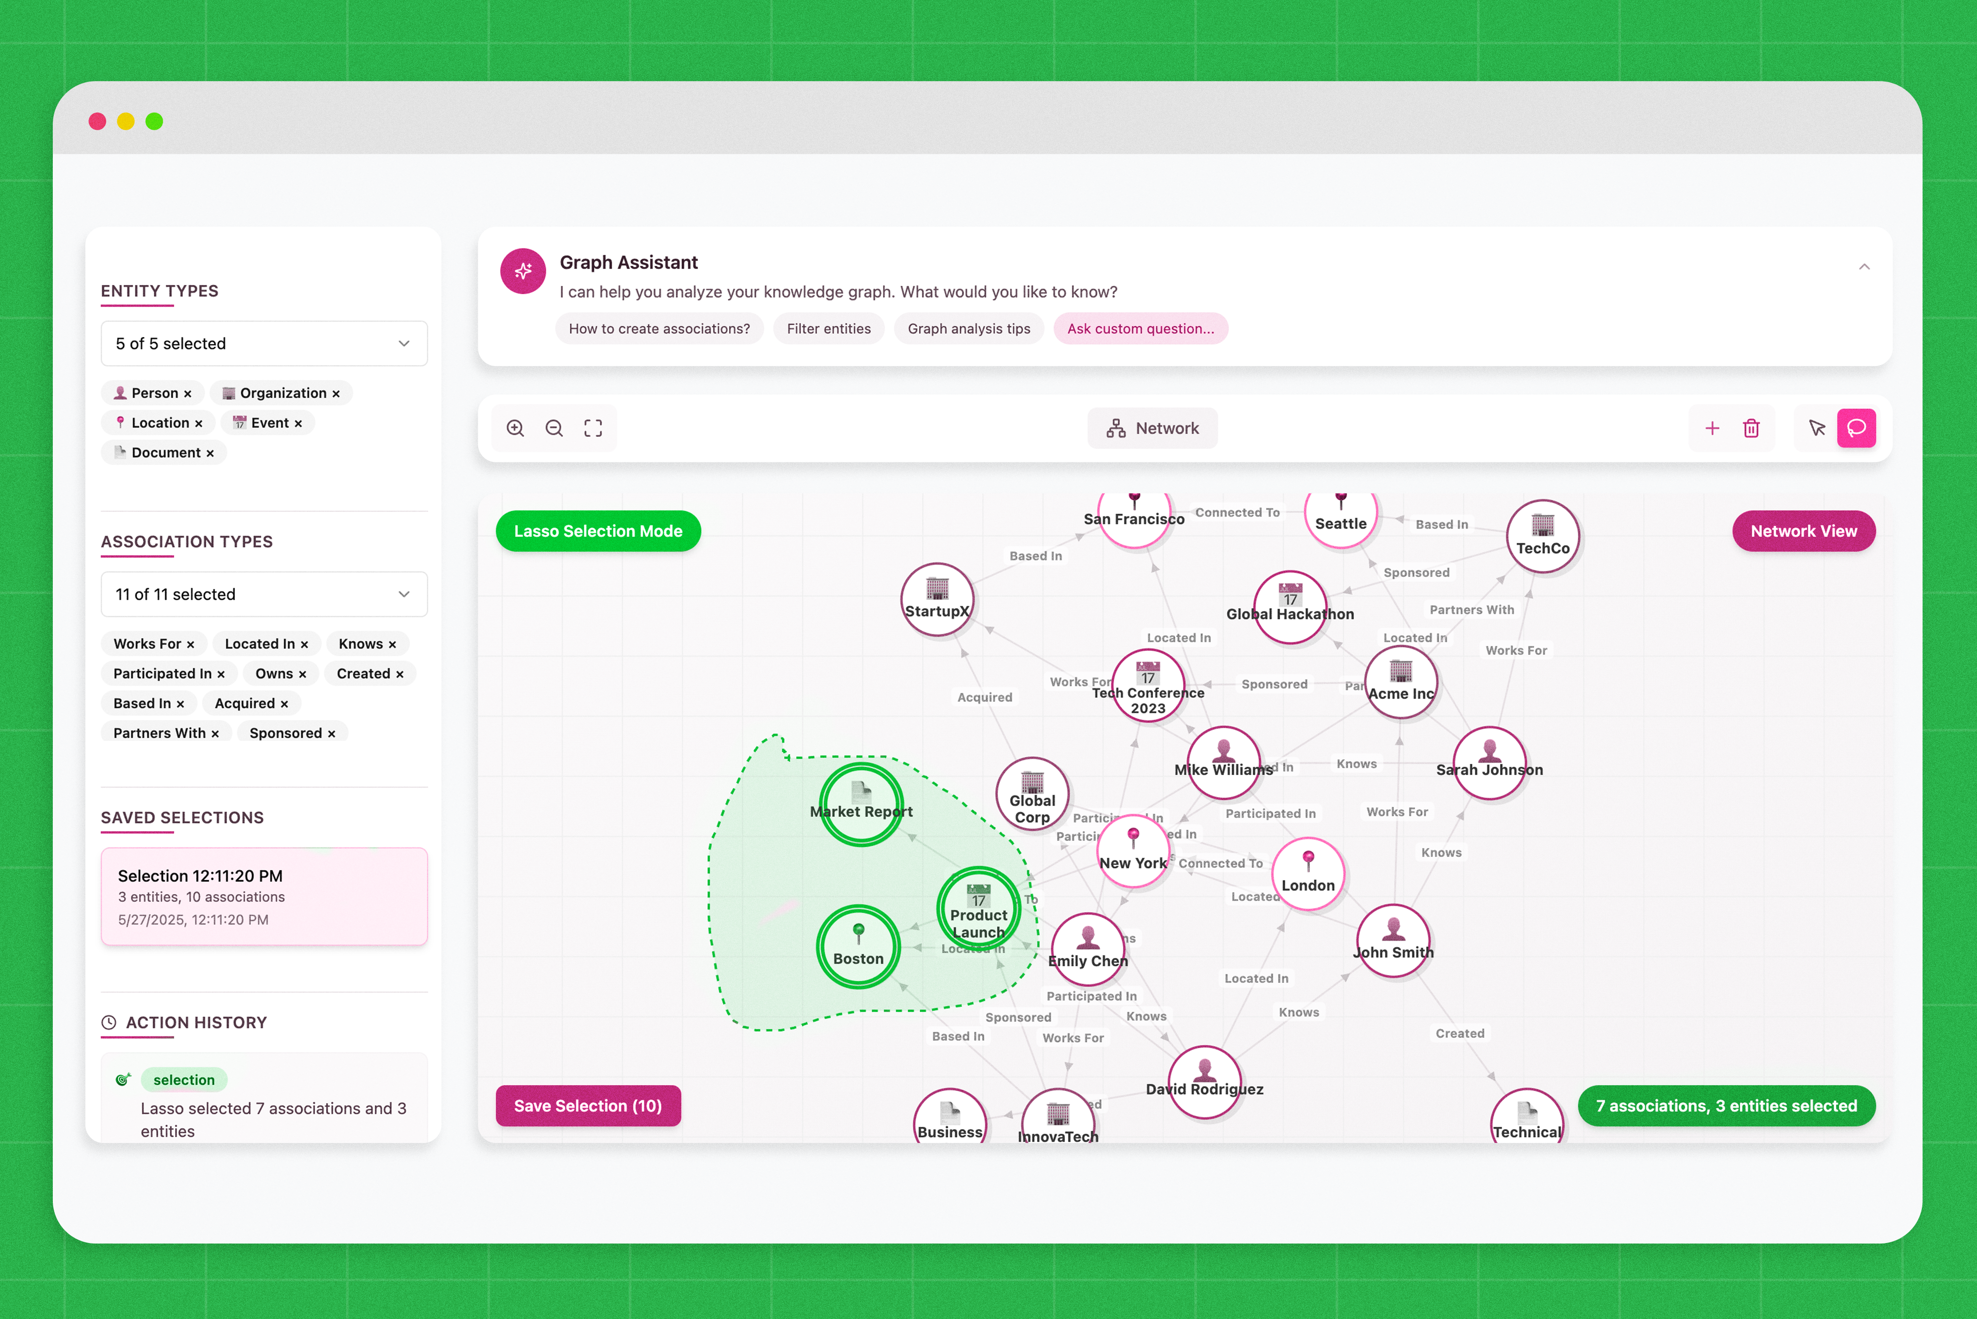The height and width of the screenshot is (1319, 1977).
Task: Click the Action History clock icon
Action: click(108, 1023)
